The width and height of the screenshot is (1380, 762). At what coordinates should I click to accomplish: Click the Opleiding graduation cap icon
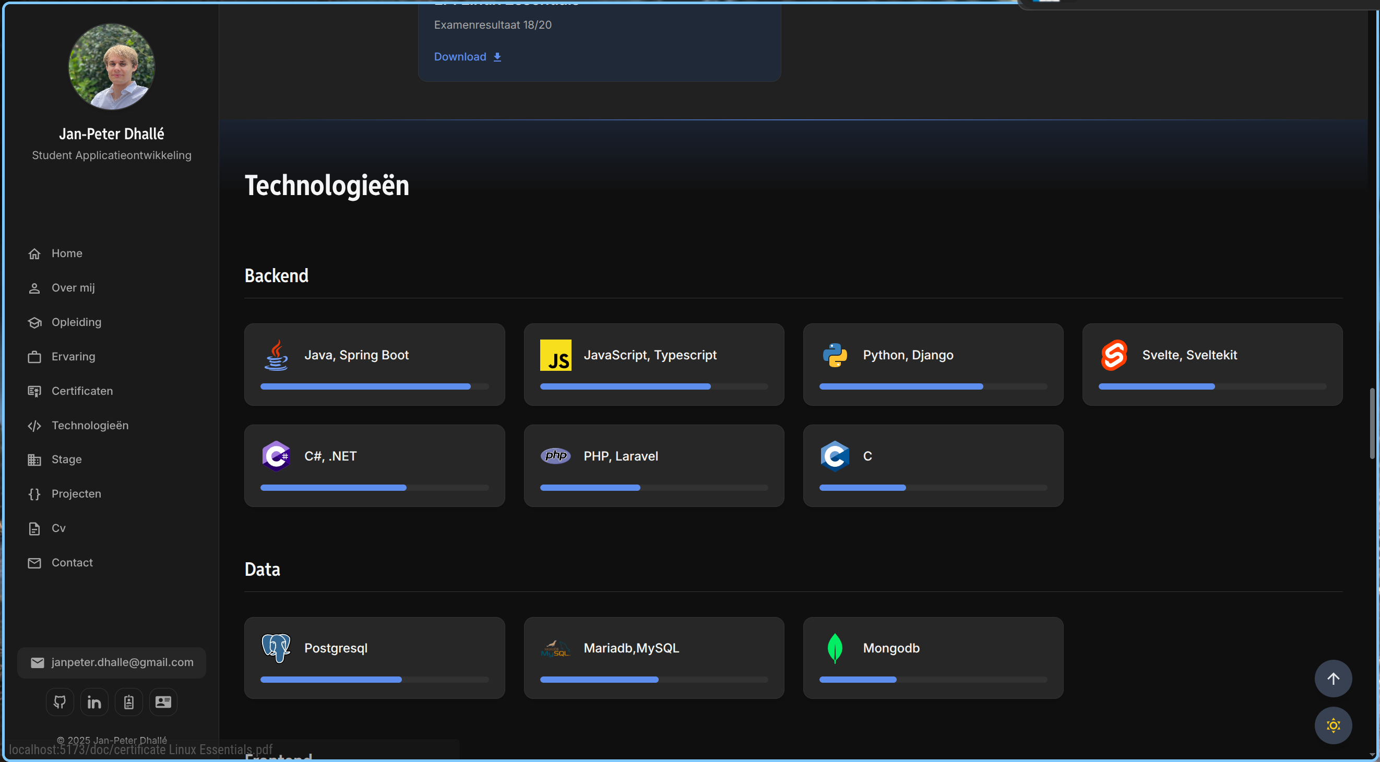34,322
